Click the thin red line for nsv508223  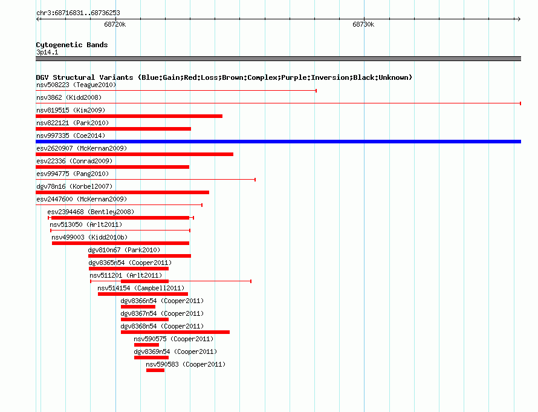(176, 91)
